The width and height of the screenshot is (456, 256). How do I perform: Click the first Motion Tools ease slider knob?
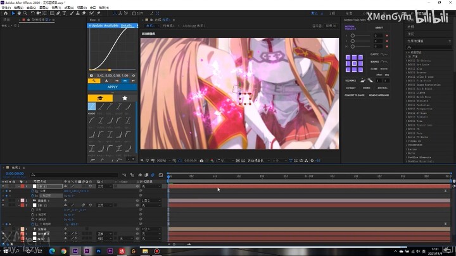point(353,35)
